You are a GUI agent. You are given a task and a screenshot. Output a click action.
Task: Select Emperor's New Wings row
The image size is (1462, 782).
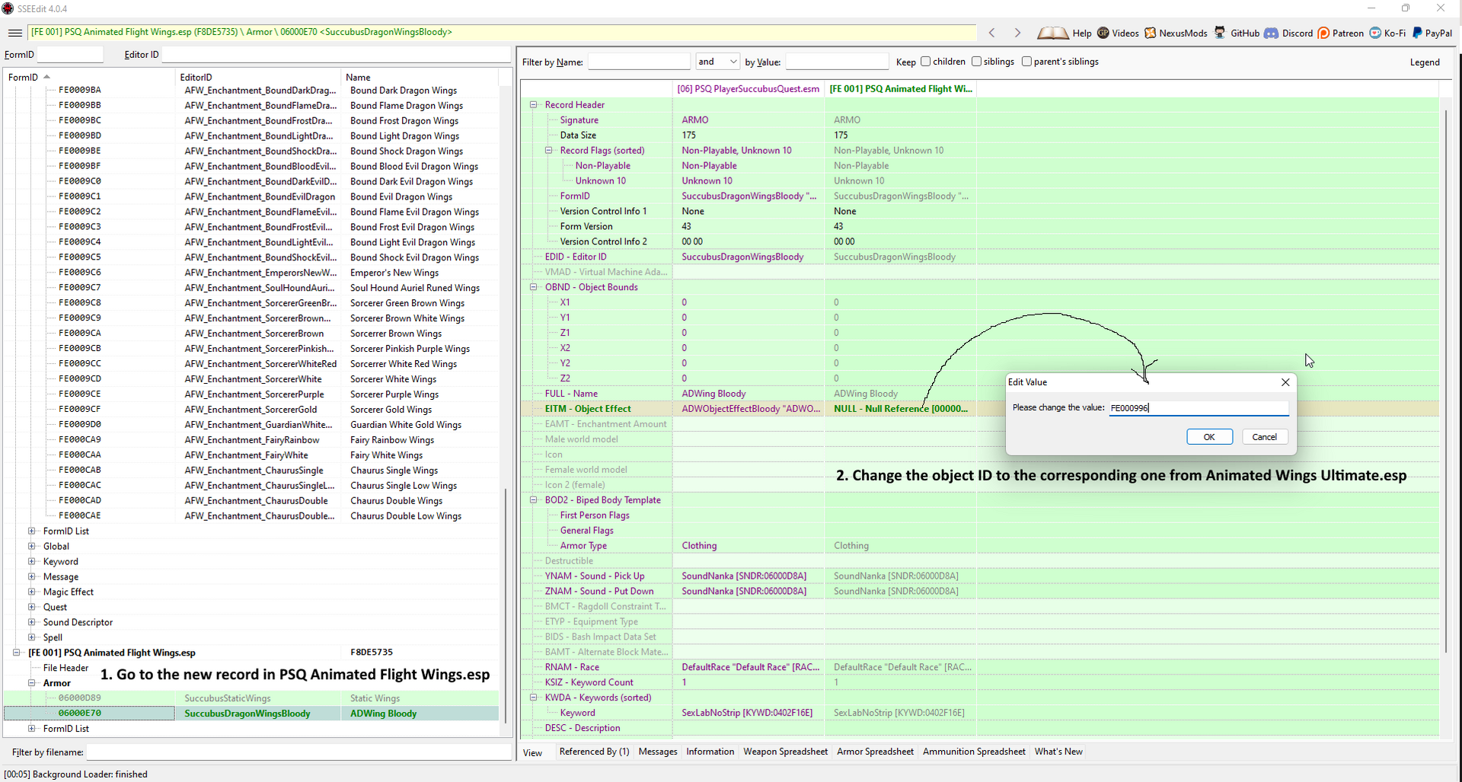coord(251,273)
